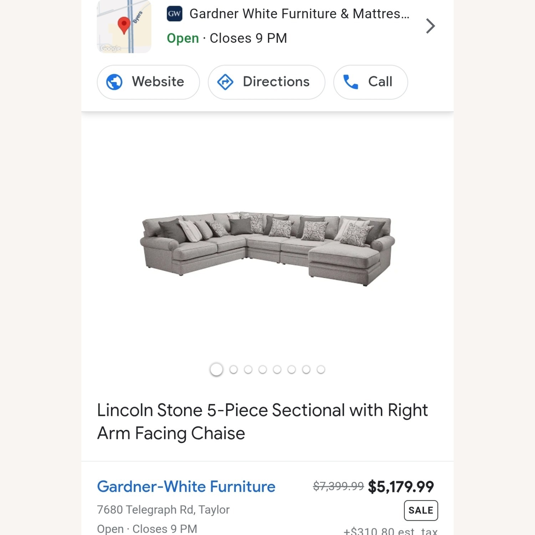Click the globe icon beside Website
The height and width of the screenshot is (535, 535).
pos(115,82)
